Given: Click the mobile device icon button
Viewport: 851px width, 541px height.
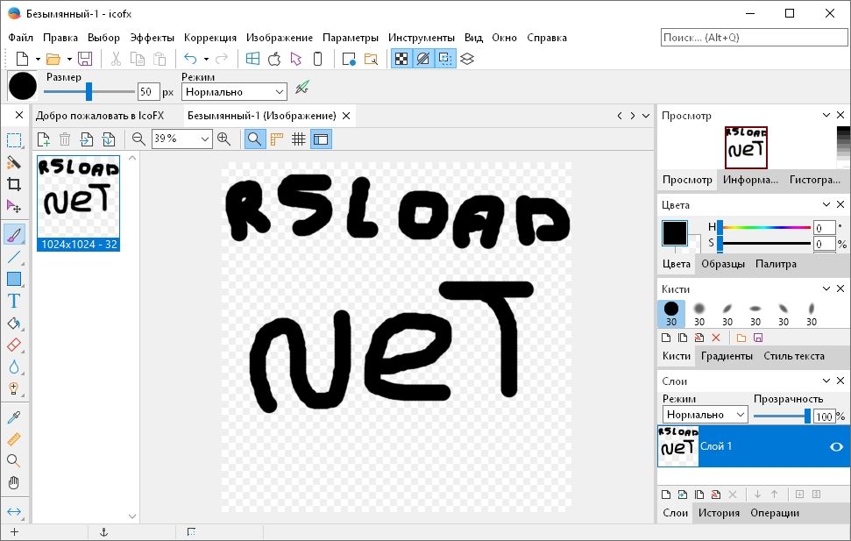Looking at the screenshot, I should tap(318, 59).
